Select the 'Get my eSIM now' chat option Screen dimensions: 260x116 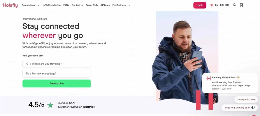pos(246,100)
